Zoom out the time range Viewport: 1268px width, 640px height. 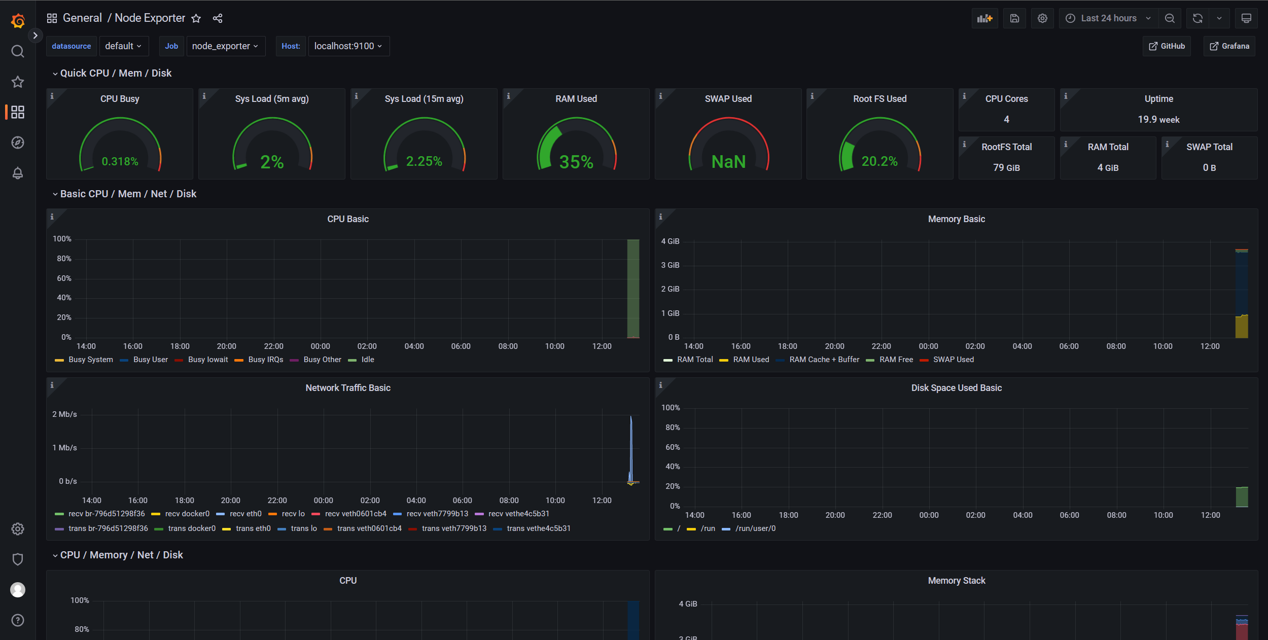click(x=1170, y=18)
